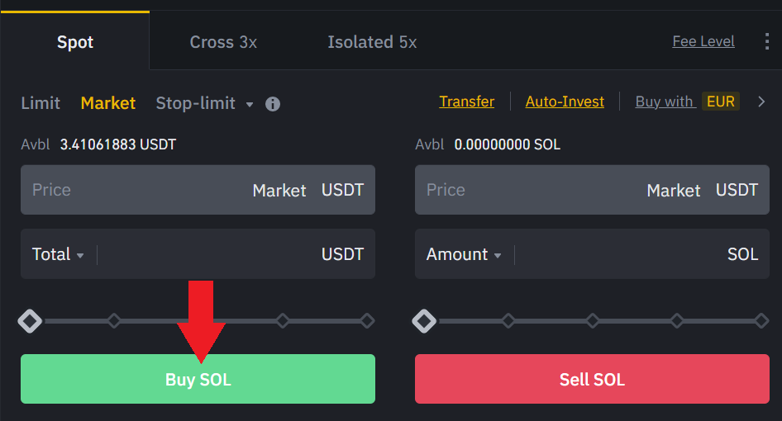This screenshot has height=421, width=782.
Task: Click the Total USDT input field
Action: (x=207, y=254)
